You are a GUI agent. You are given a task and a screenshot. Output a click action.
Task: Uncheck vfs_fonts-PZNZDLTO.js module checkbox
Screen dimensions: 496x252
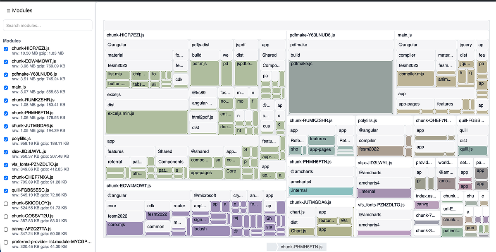pyautogui.click(x=6, y=165)
